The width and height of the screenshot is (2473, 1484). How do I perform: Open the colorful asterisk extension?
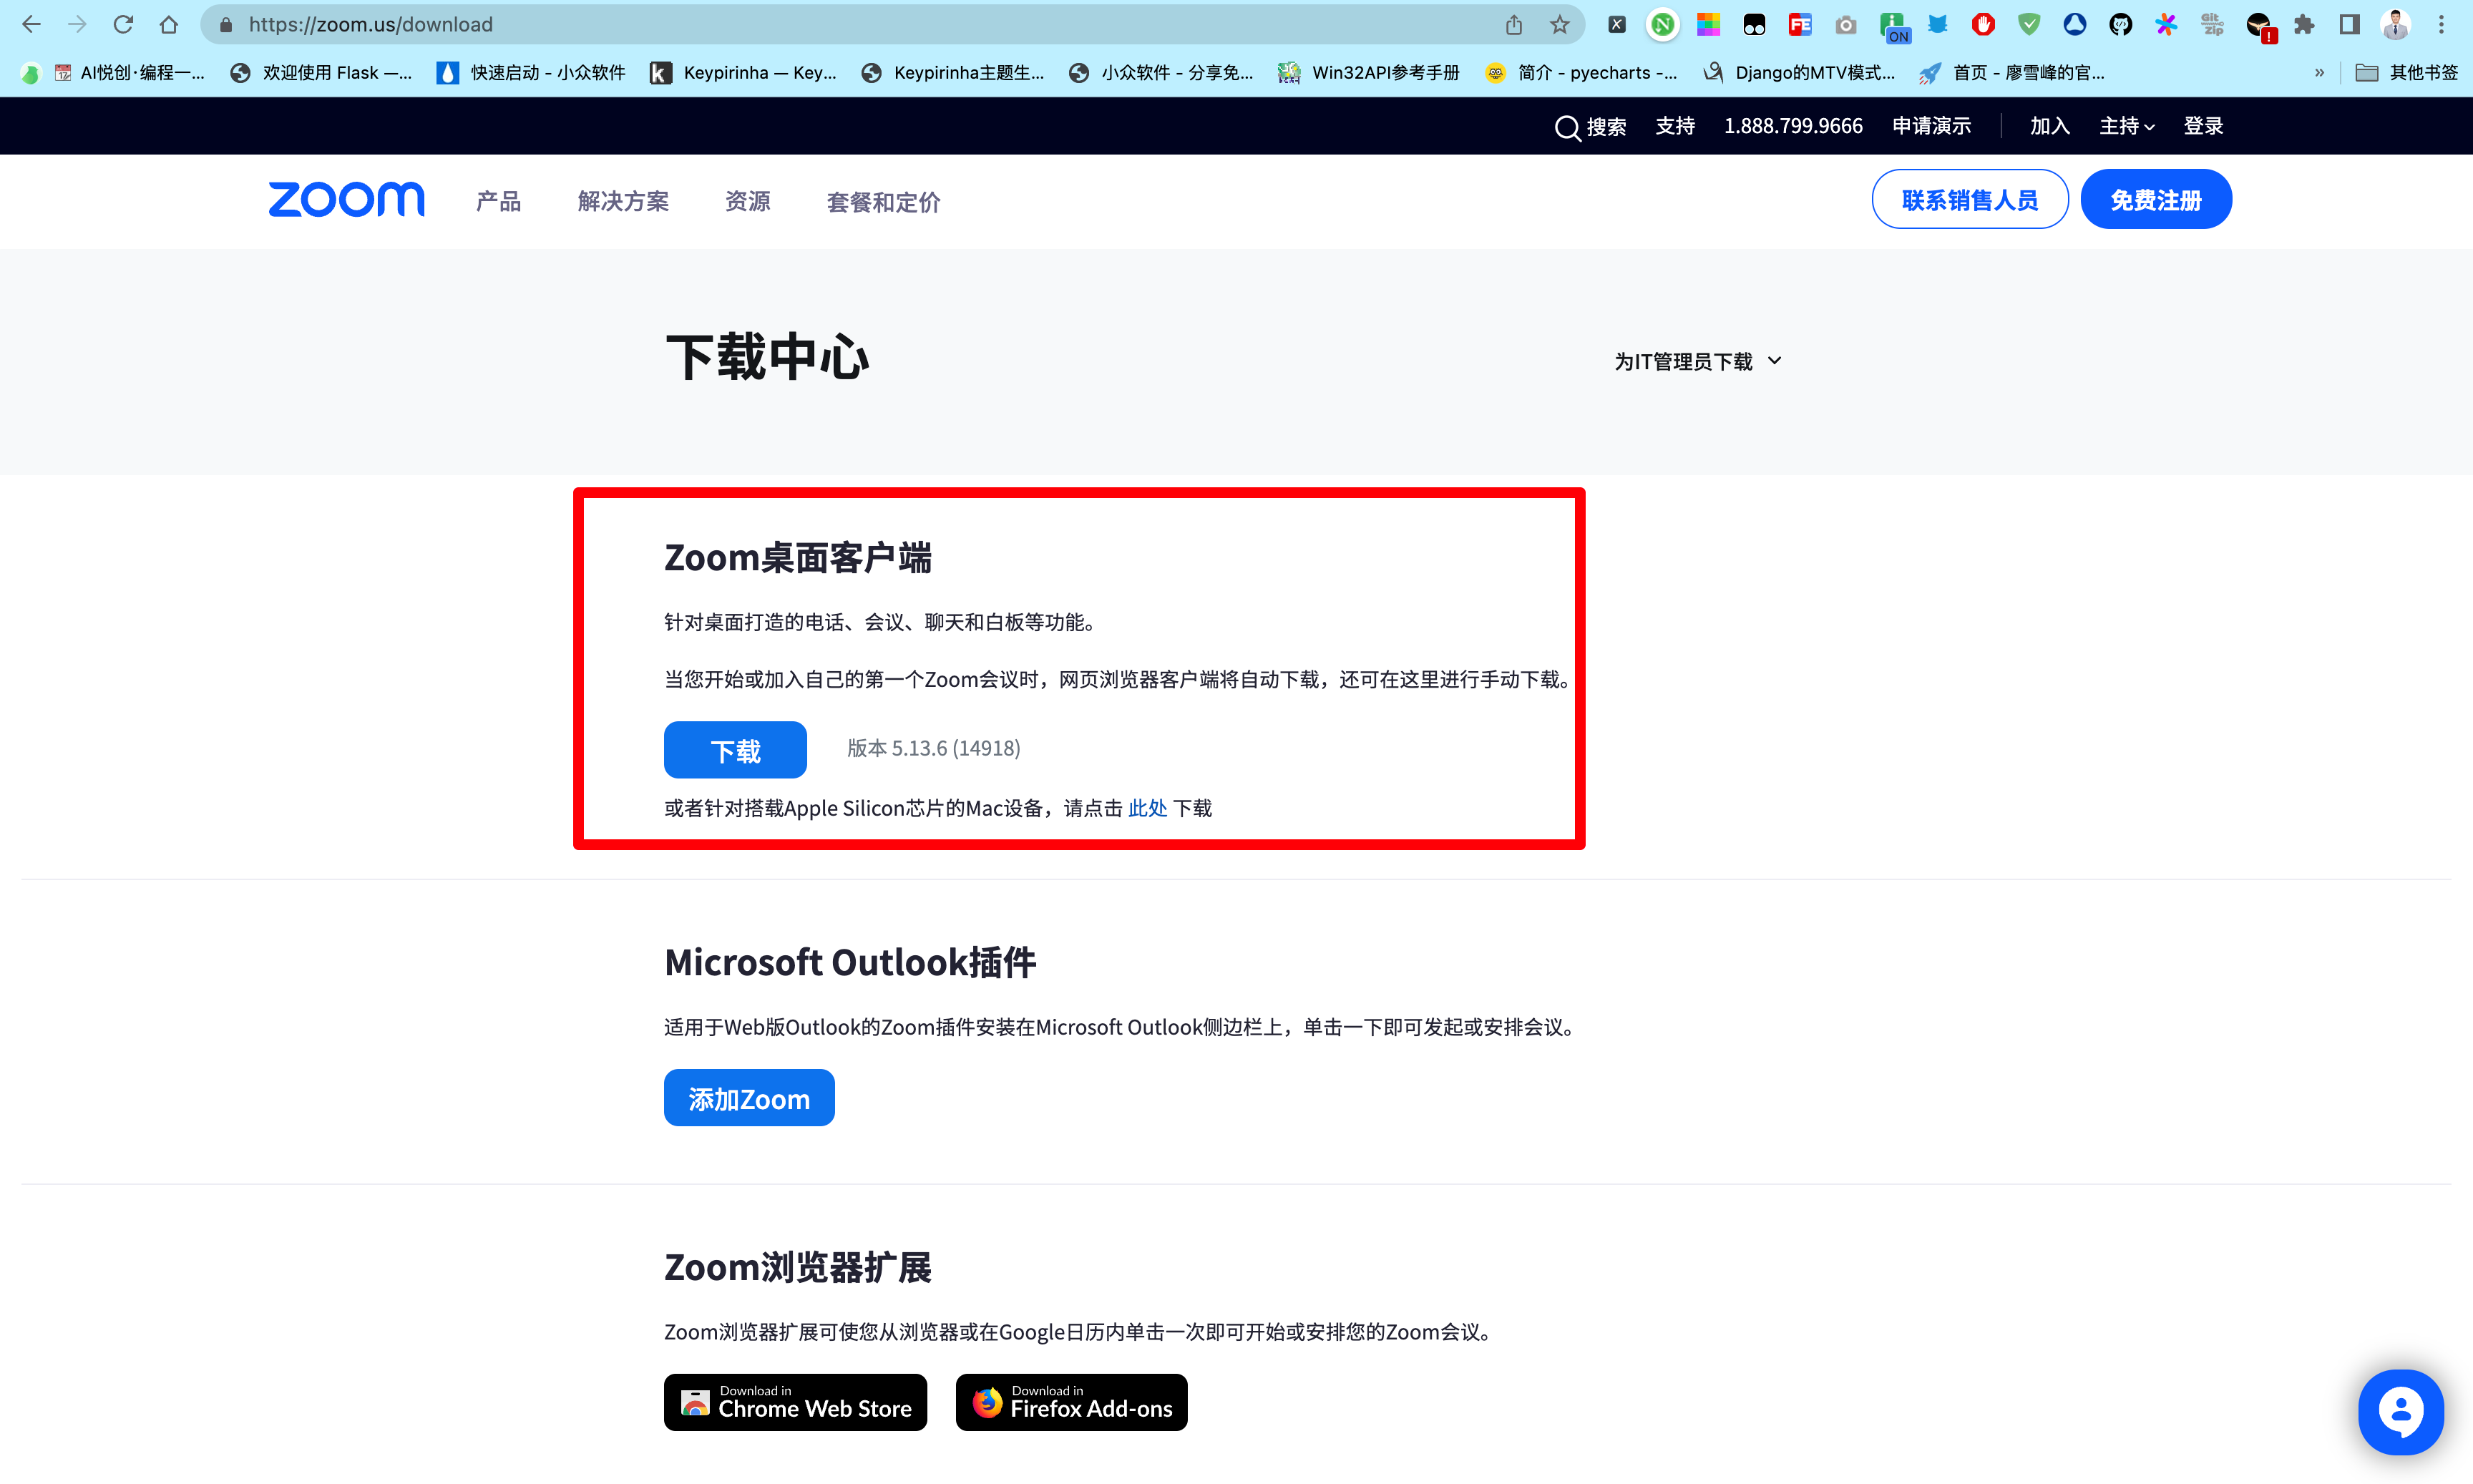[x=2166, y=24]
